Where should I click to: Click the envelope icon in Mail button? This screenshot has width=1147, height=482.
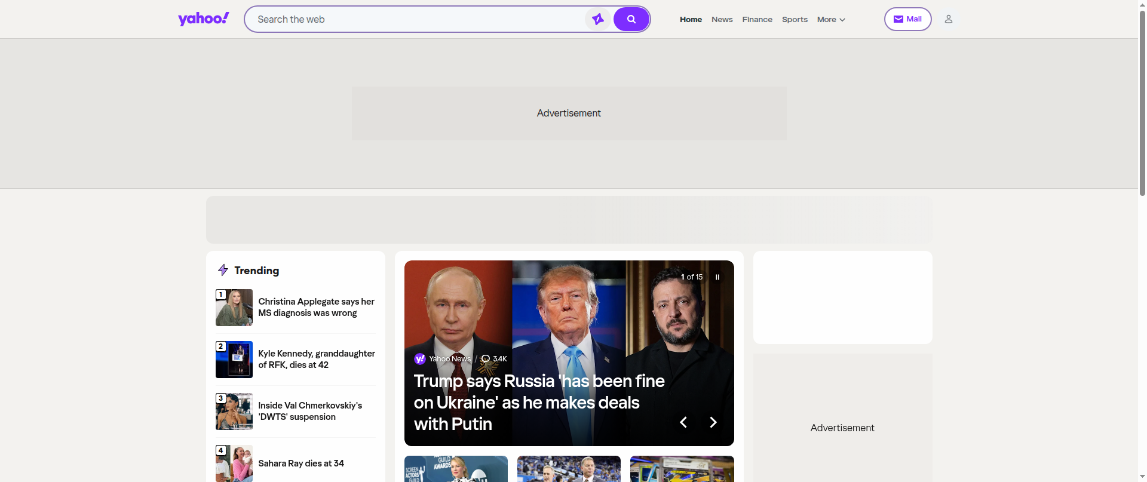[898, 19]
